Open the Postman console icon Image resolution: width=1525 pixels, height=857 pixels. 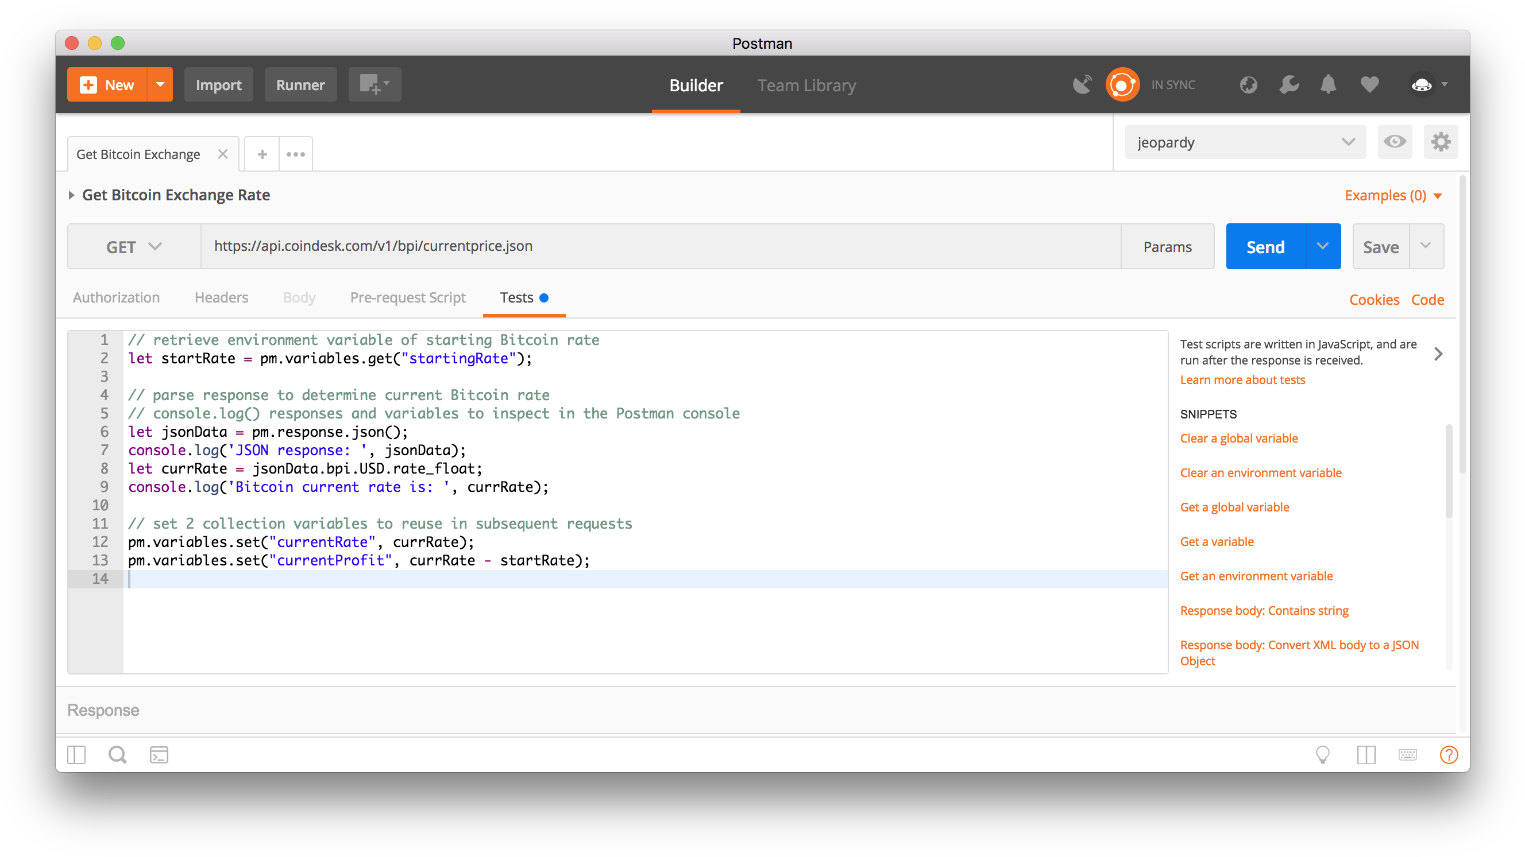(x=159, y=754)
